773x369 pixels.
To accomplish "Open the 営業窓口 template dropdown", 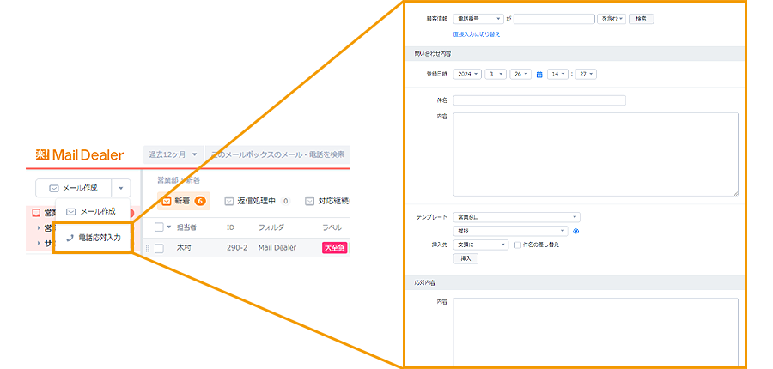I will 516,217.
